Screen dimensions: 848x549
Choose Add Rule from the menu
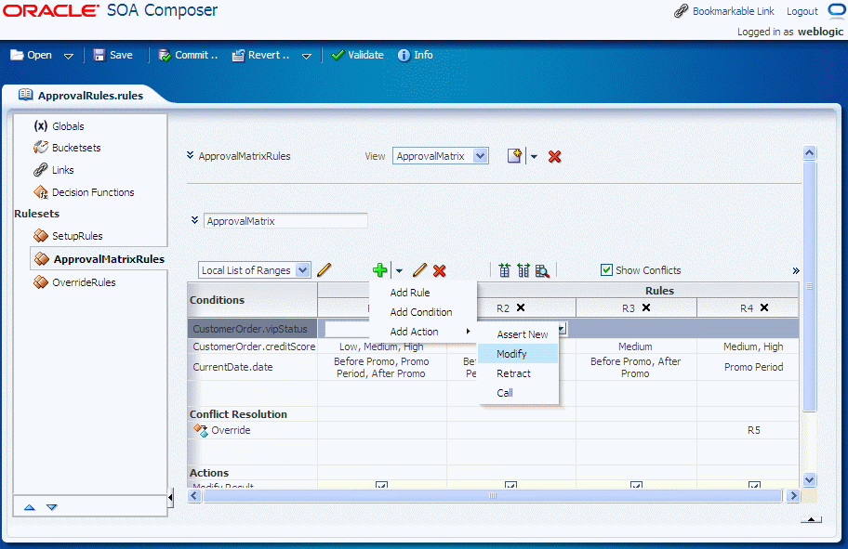point(410,293)
